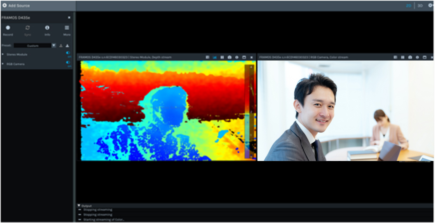This screenshot has height=223, width=435.
Task: Remove the FRAMOS D435e device
Action: [69, 17]
